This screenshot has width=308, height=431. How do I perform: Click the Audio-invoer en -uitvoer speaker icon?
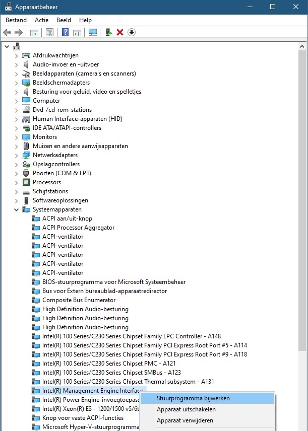click(26, 64)
